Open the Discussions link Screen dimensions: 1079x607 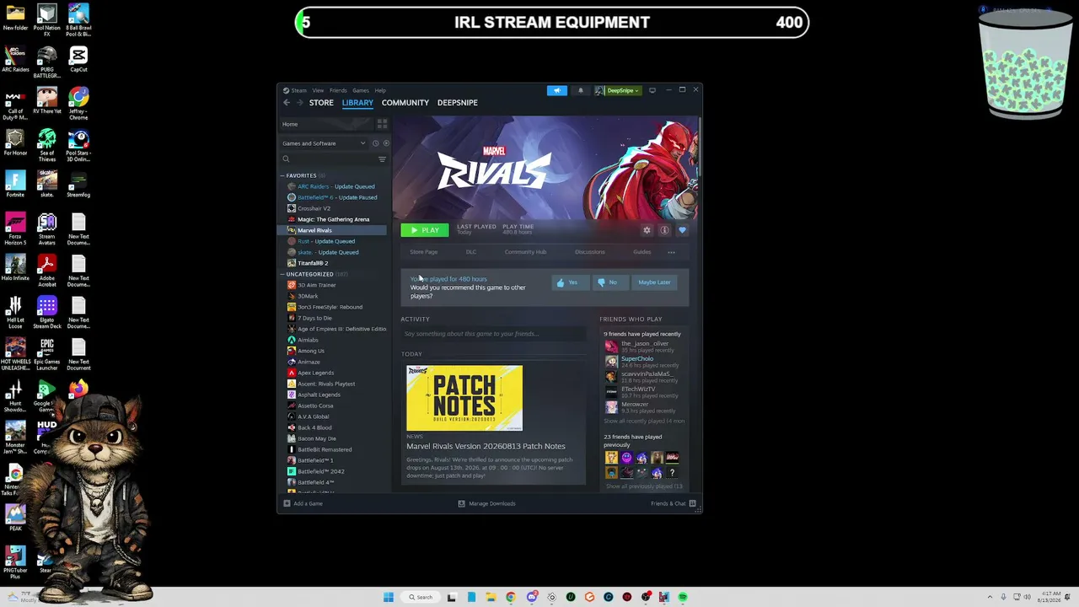point(590,252)
